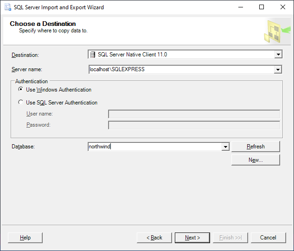Click the Finish >>| button

point(230,238)
